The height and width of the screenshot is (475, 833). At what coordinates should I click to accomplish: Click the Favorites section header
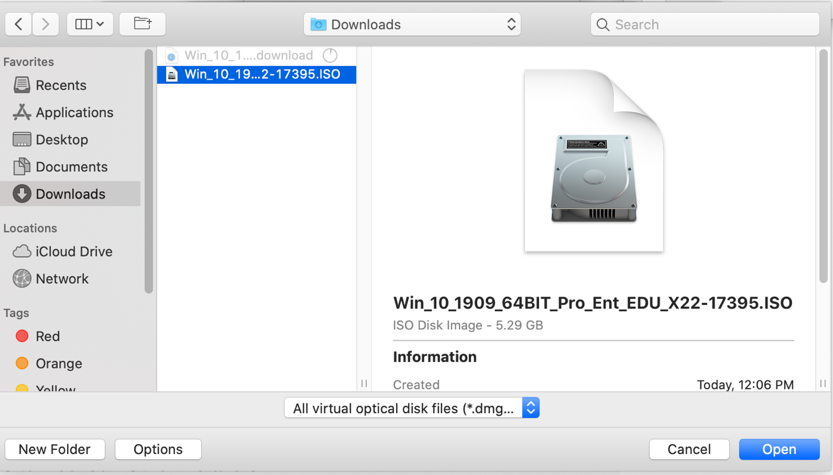tap(29, 62)
